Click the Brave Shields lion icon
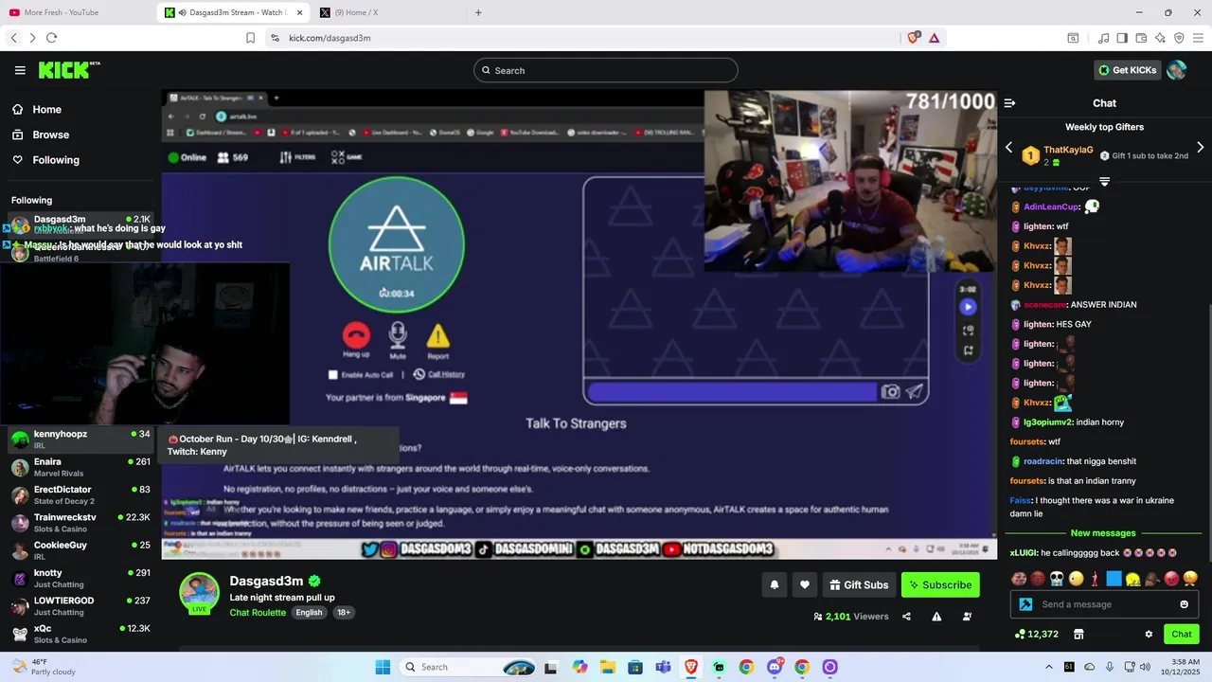1212x682 pixels. 913,38
